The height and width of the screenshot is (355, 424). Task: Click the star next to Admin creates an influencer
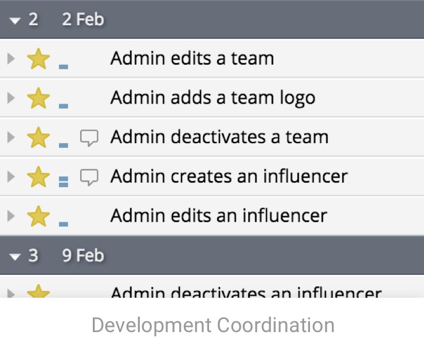[x=38, y=176]
